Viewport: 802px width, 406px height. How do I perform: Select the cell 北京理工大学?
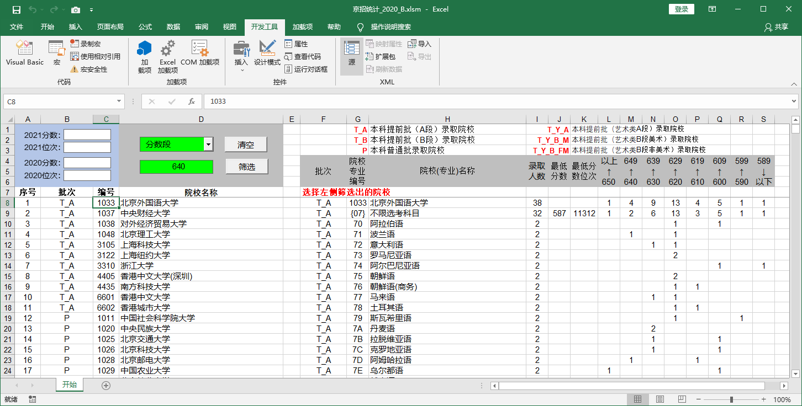point(201,234)
